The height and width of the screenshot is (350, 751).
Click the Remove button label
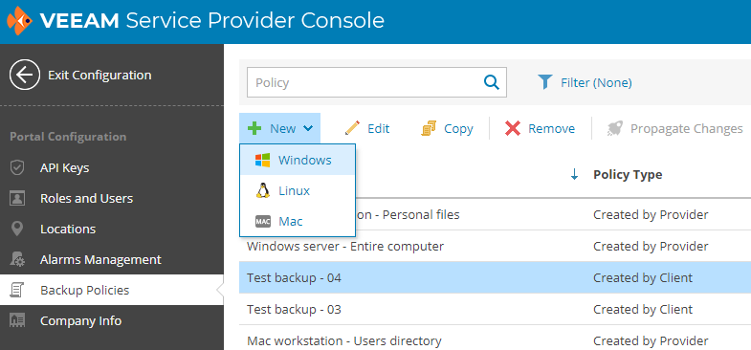click(551, 128)
